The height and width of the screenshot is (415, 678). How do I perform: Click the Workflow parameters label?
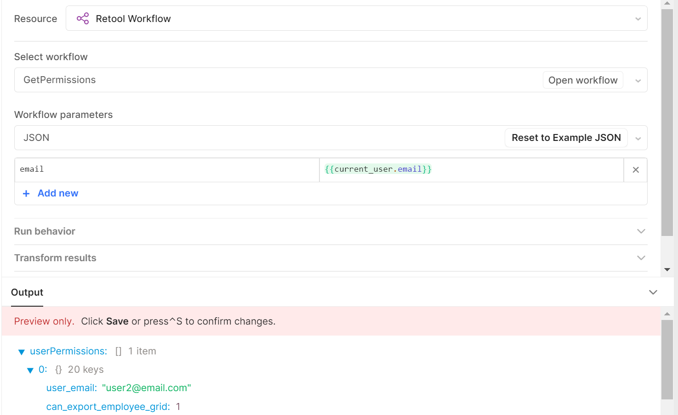[x=63, y=115]
